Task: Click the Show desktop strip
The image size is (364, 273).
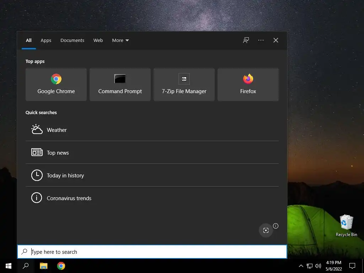Action: tap(363, 266)
